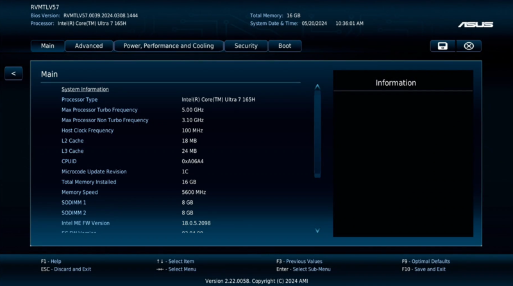Click the RVMTLV57 board name
This screenshot has width=513, height=286.
[x=45, y=7]
